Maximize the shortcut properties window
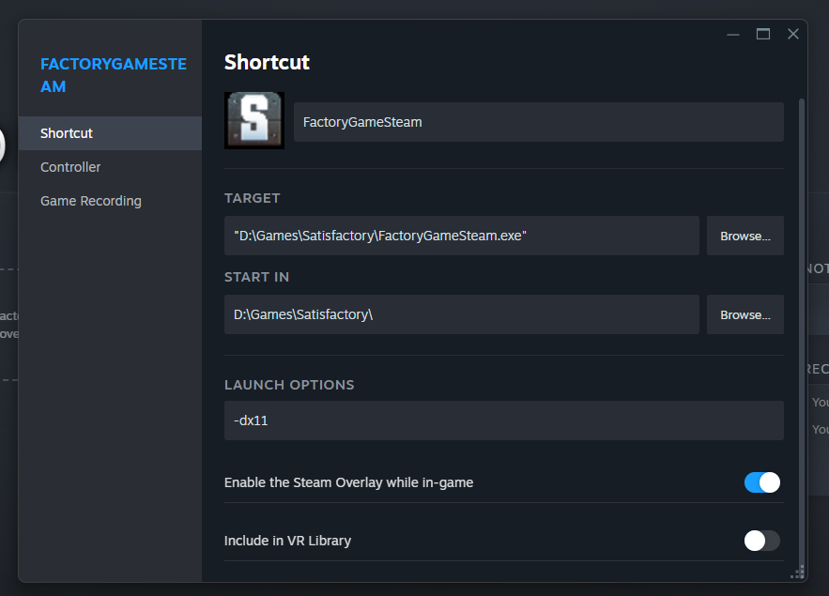The width and height of the screenshot is (829, 596). click(x=763, y=35)
